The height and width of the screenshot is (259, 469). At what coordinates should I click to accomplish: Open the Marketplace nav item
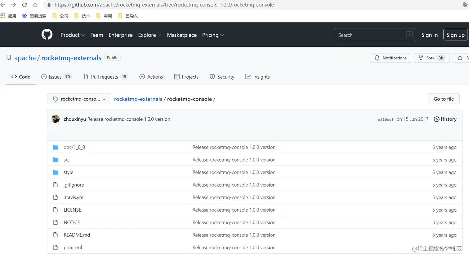182,35
